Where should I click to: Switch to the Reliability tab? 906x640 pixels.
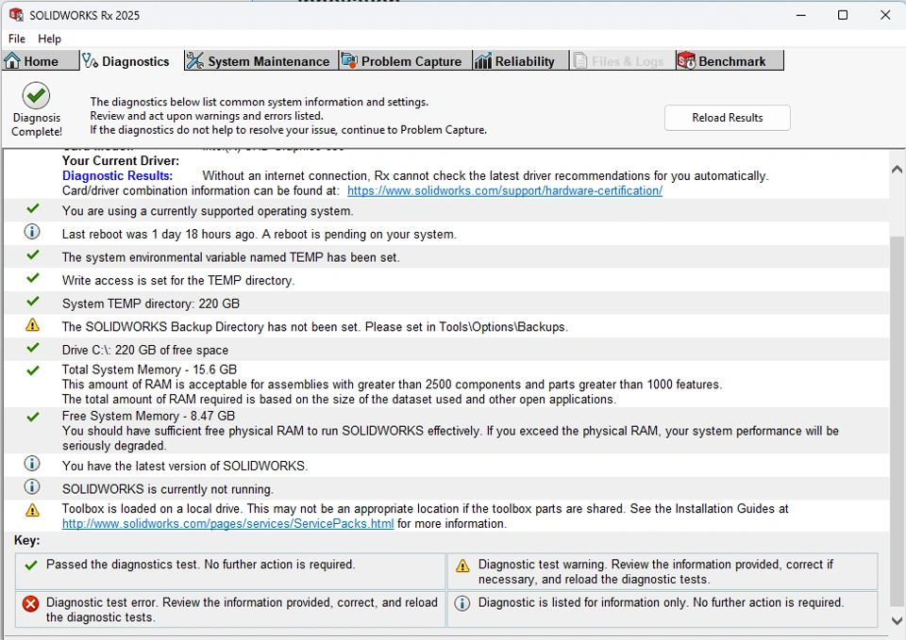pyautogui.click(x=524, y=61)
